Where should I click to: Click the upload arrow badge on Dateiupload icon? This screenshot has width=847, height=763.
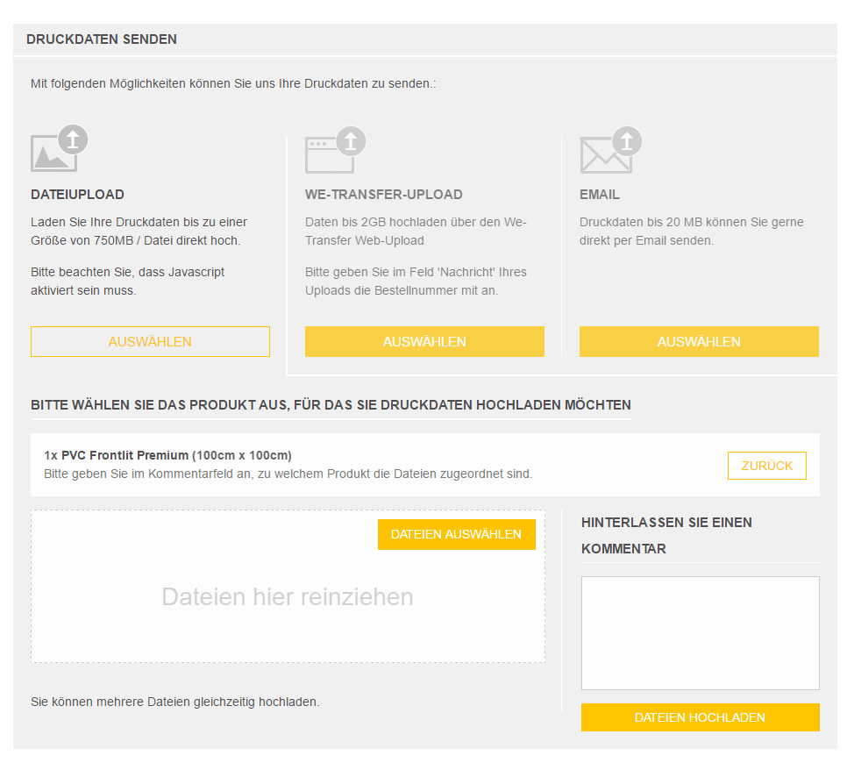pos(73,139)
